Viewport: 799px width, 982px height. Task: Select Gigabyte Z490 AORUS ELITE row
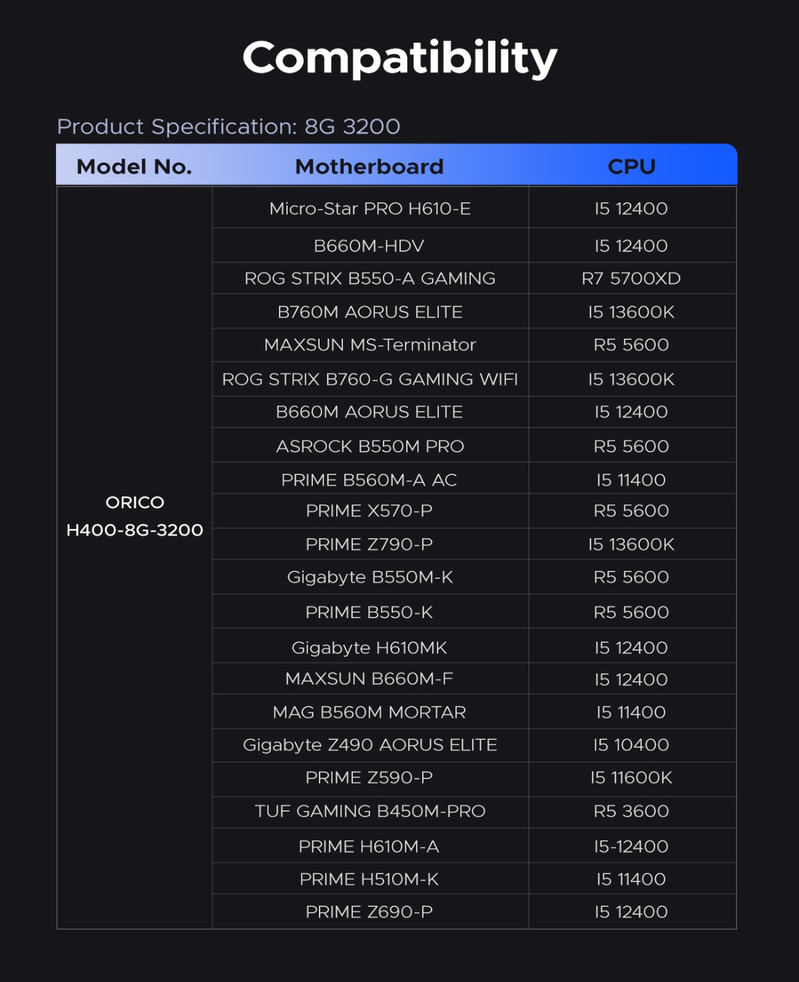pos(474,745)
